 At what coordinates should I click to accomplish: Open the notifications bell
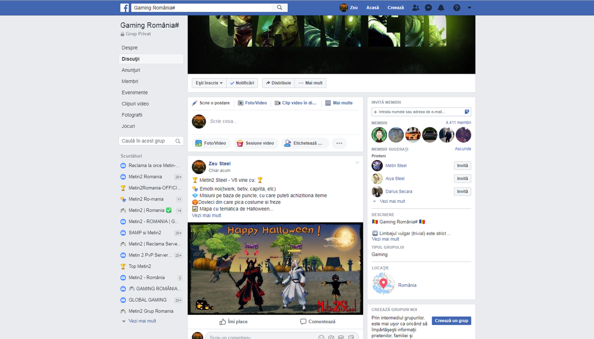coord(441,7)
